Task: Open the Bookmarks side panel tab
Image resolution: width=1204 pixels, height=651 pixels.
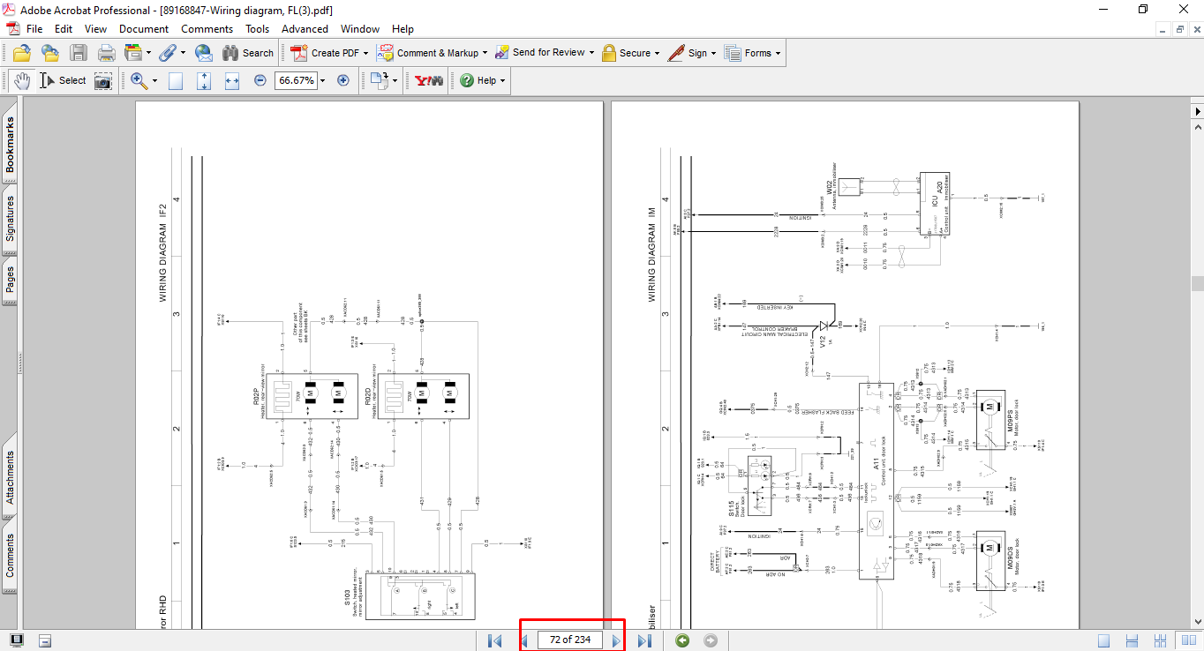Action: click(10, 145)
